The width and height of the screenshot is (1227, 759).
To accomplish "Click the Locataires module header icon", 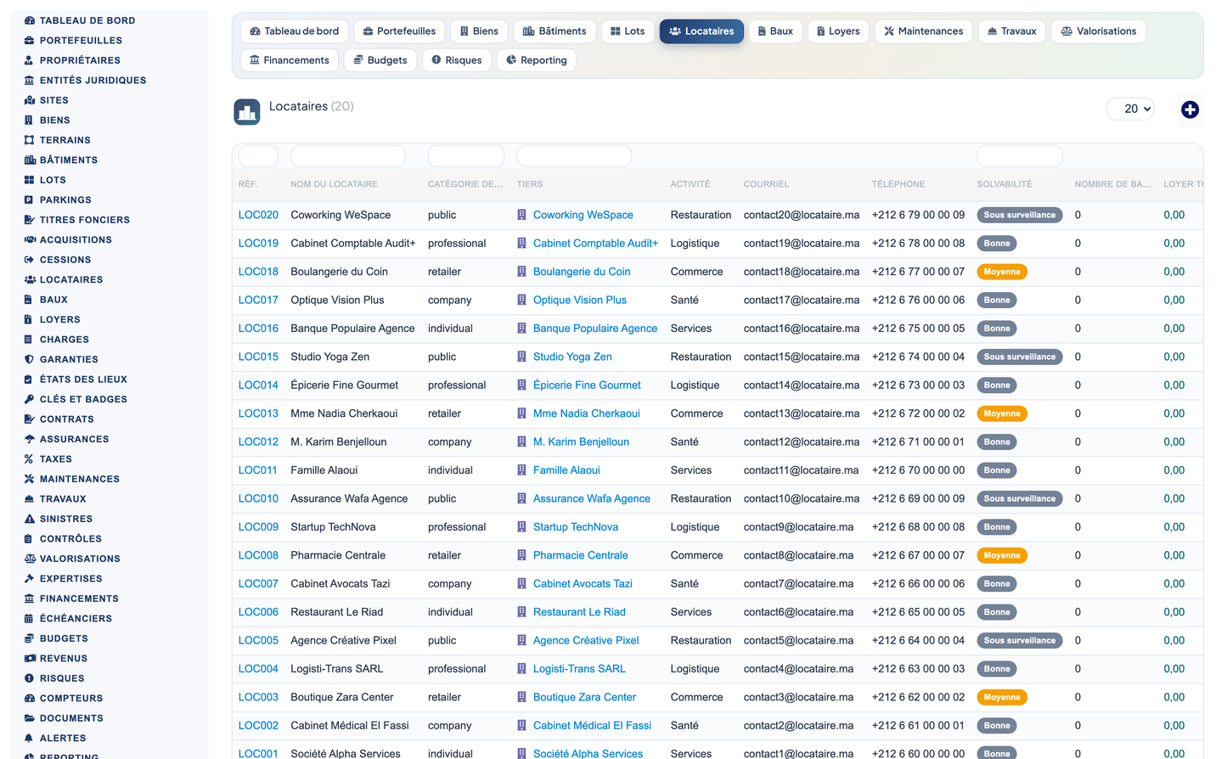I will (x=247, y=112).
